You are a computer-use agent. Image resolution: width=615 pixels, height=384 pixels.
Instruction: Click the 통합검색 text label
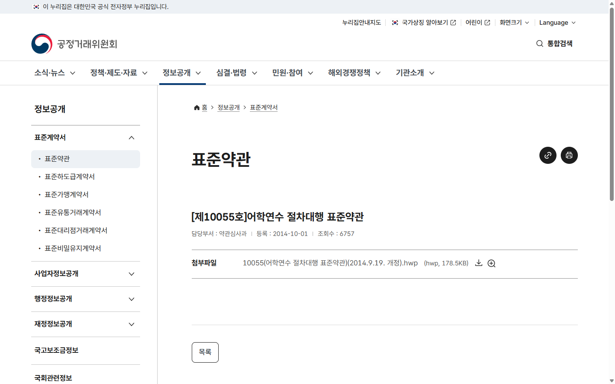click(x=560, y=44)
